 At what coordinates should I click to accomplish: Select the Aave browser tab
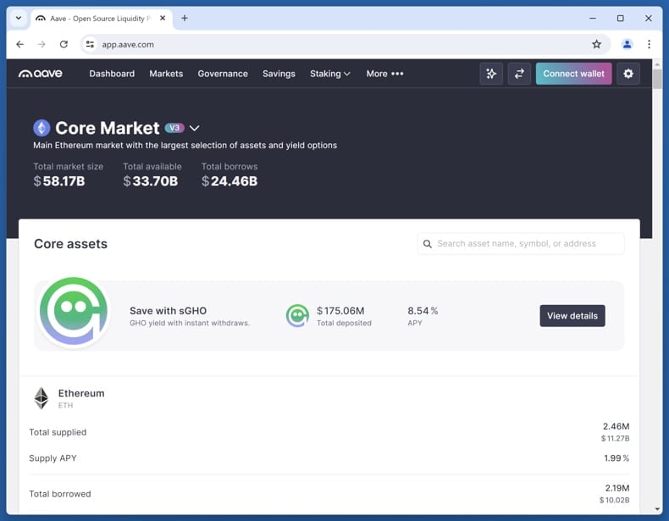click(101, 19)
